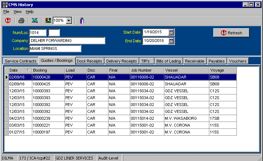Click the exit door icon in toolbar
The height and width of the screenshot is (161, 263).
pos(82,21)
